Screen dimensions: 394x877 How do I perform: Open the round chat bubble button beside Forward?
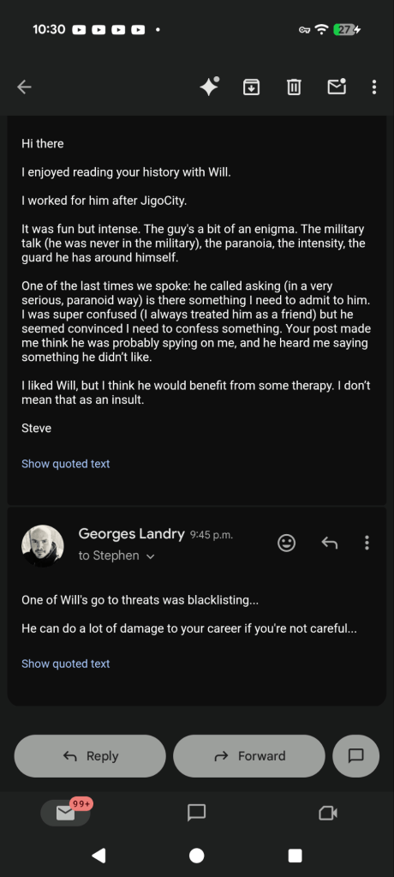pyautogui.click(x=356, y=755)
